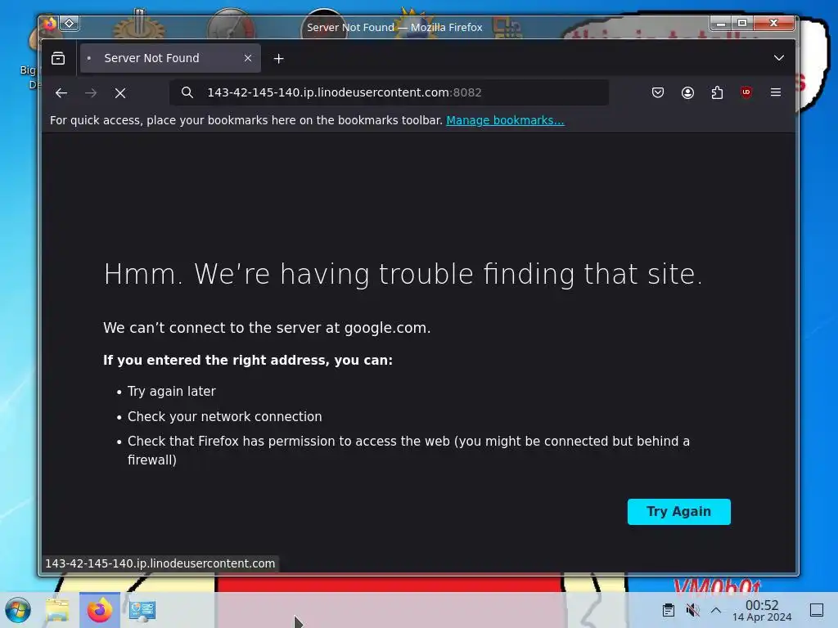
Task: Click the Try Again button
Action: coord(678,512)
